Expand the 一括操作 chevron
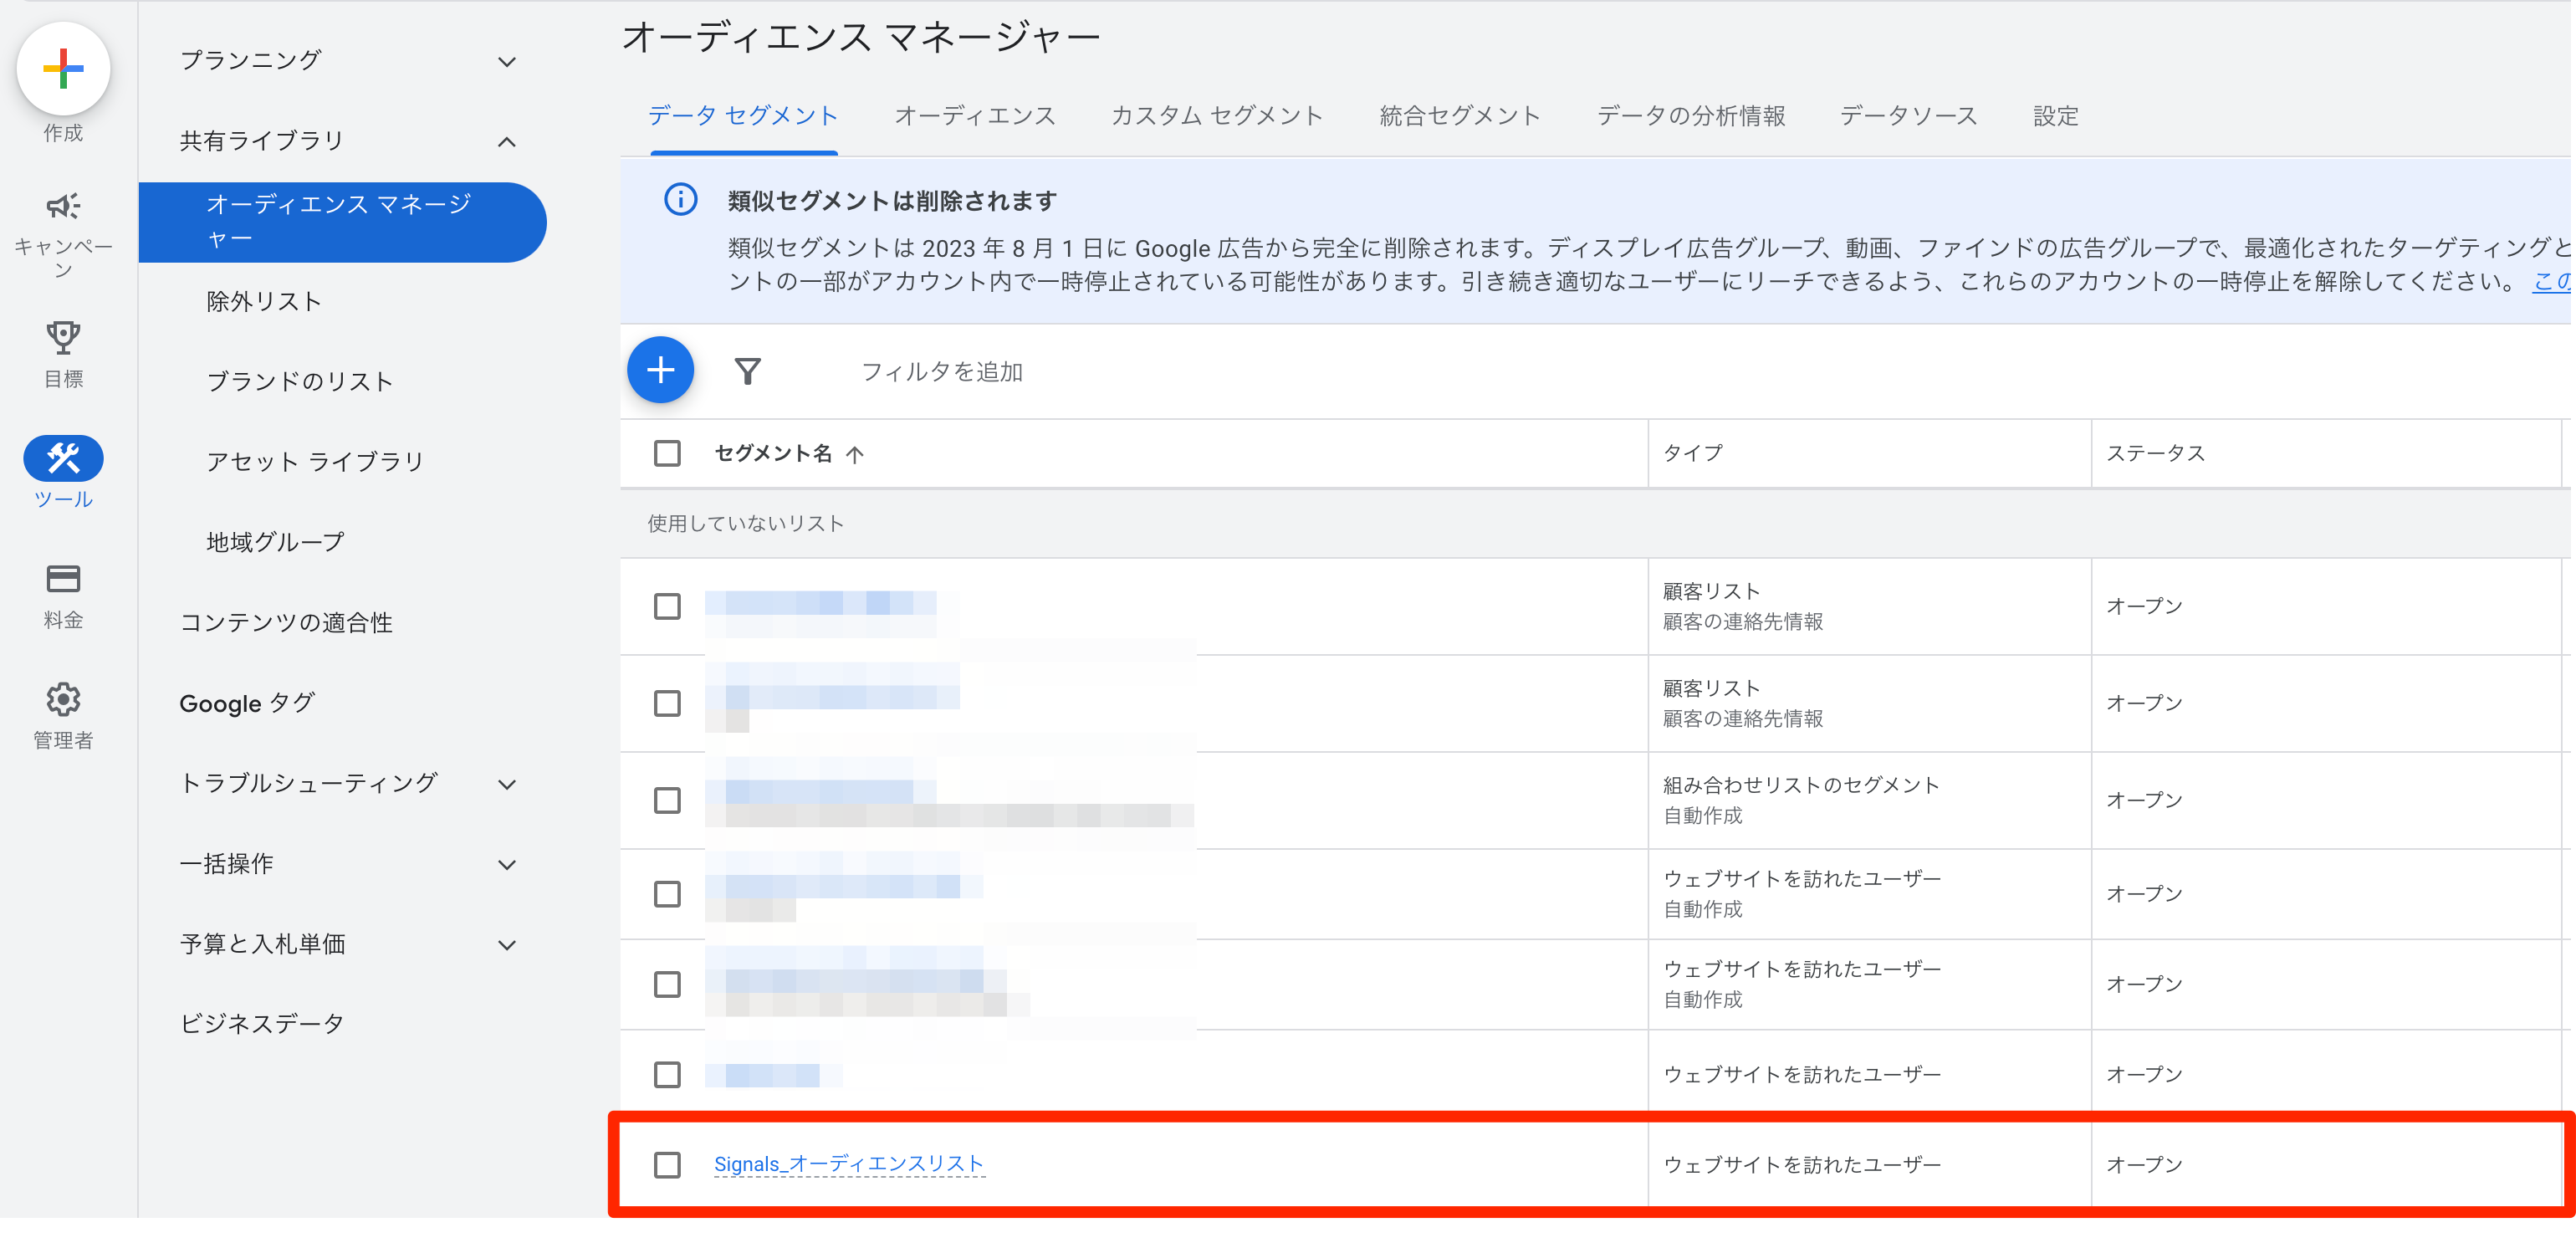This screenshot has width=2576, height=1253. pos(507,864)
